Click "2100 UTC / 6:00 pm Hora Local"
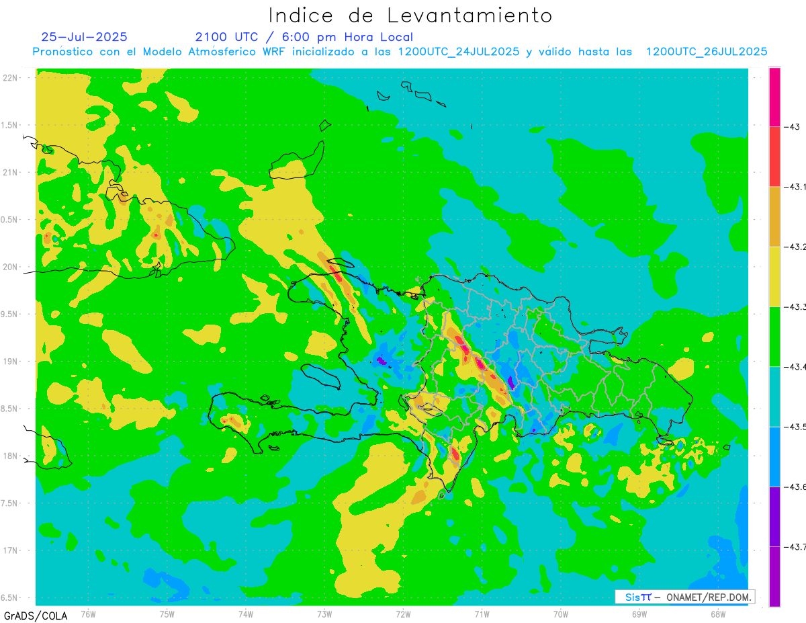 pos(304,37)
